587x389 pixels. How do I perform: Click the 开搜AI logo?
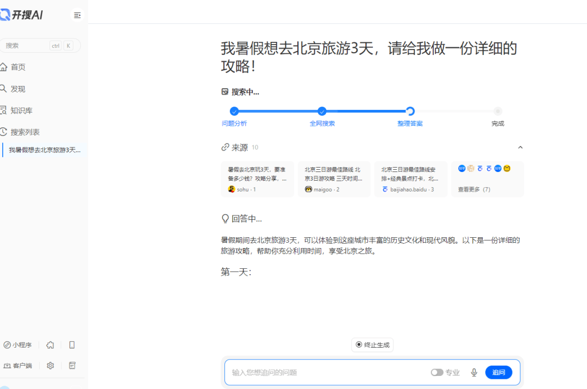22,15
